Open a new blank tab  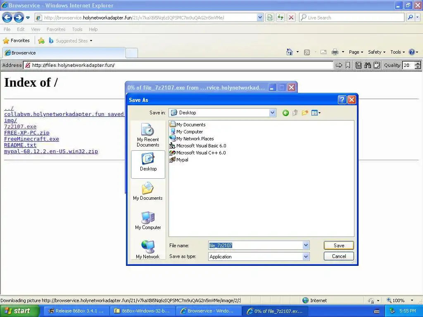[132, 53]
